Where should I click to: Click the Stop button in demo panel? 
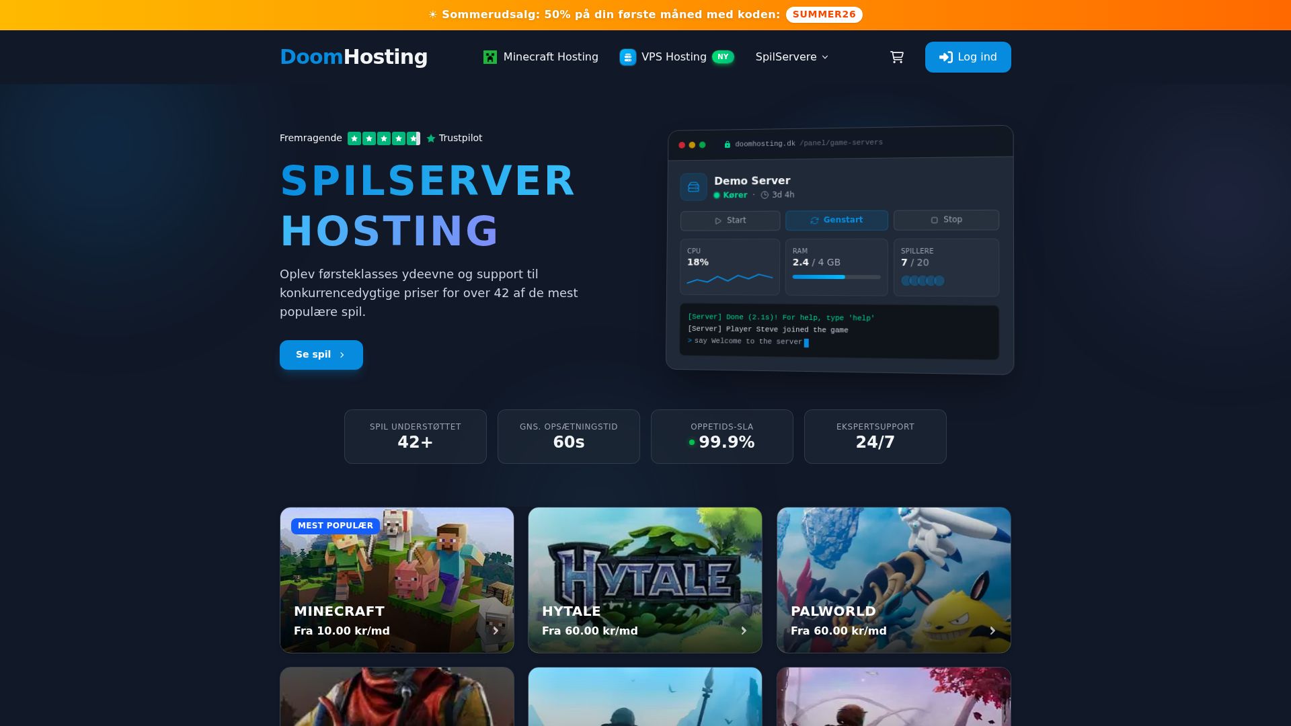pyautogui.click(x=946, y=220)
